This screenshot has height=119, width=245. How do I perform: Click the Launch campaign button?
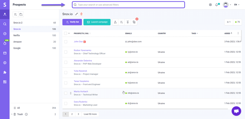point(97,22)
